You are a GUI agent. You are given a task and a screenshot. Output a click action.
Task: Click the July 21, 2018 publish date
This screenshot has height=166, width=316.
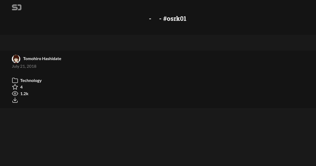pos(24,66)
